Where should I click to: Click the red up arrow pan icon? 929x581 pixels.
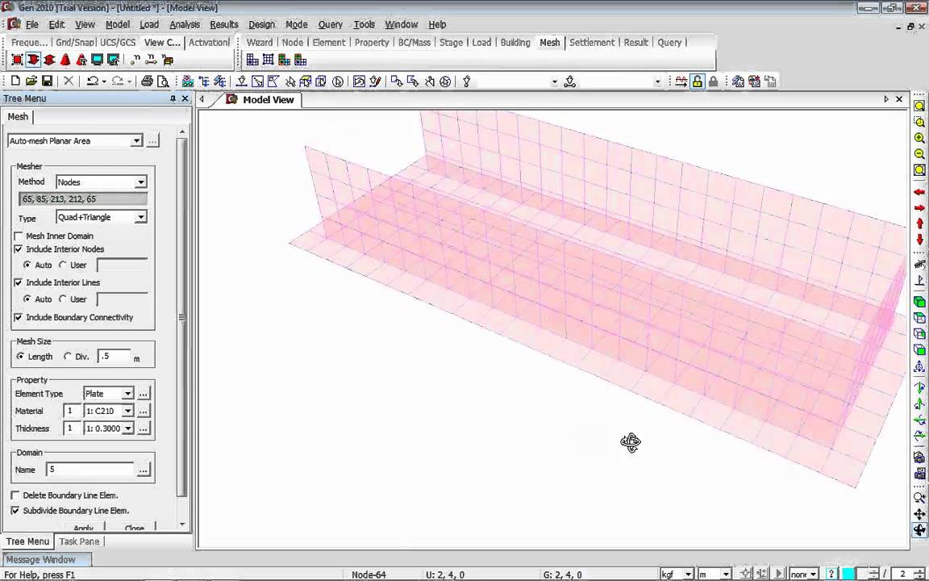coord(919,224)
